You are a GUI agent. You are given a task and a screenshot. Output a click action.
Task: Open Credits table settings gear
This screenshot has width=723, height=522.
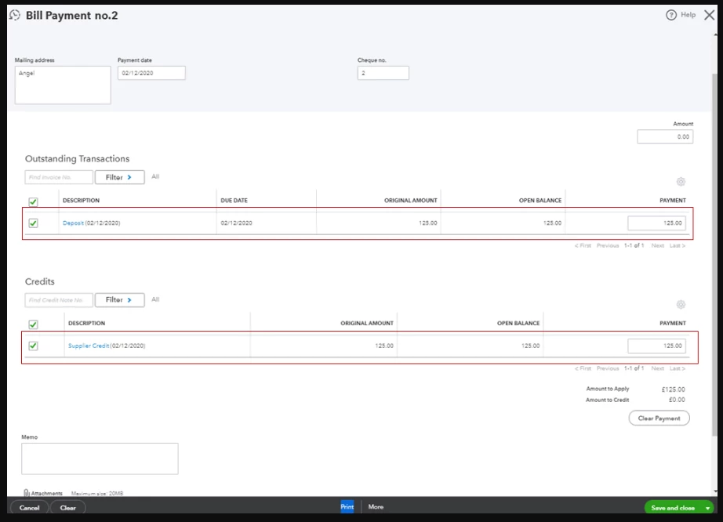pos(681,305)
